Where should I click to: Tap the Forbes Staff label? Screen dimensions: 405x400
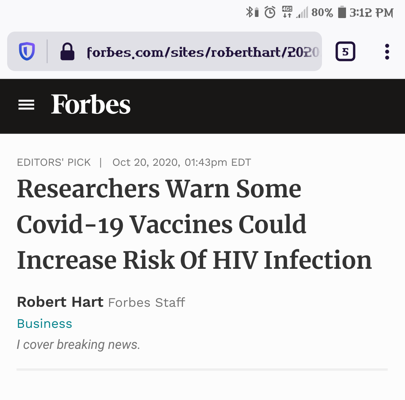(x=147, y=303)
